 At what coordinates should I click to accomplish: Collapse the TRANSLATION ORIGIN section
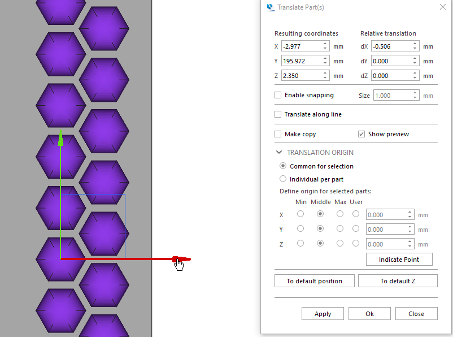click(x=279, y=152)
